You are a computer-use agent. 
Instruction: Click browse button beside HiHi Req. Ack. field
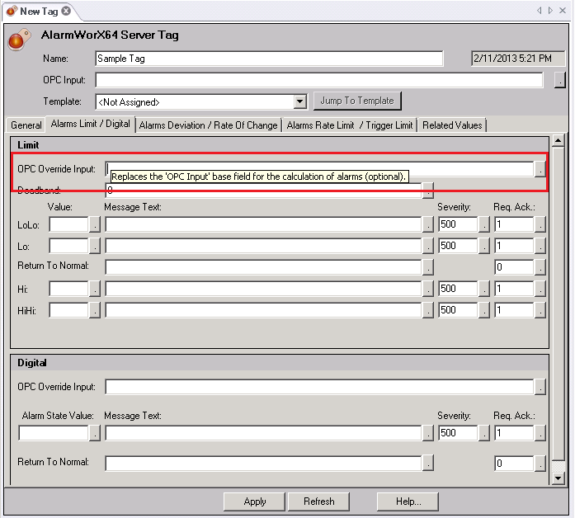[540, 310]
